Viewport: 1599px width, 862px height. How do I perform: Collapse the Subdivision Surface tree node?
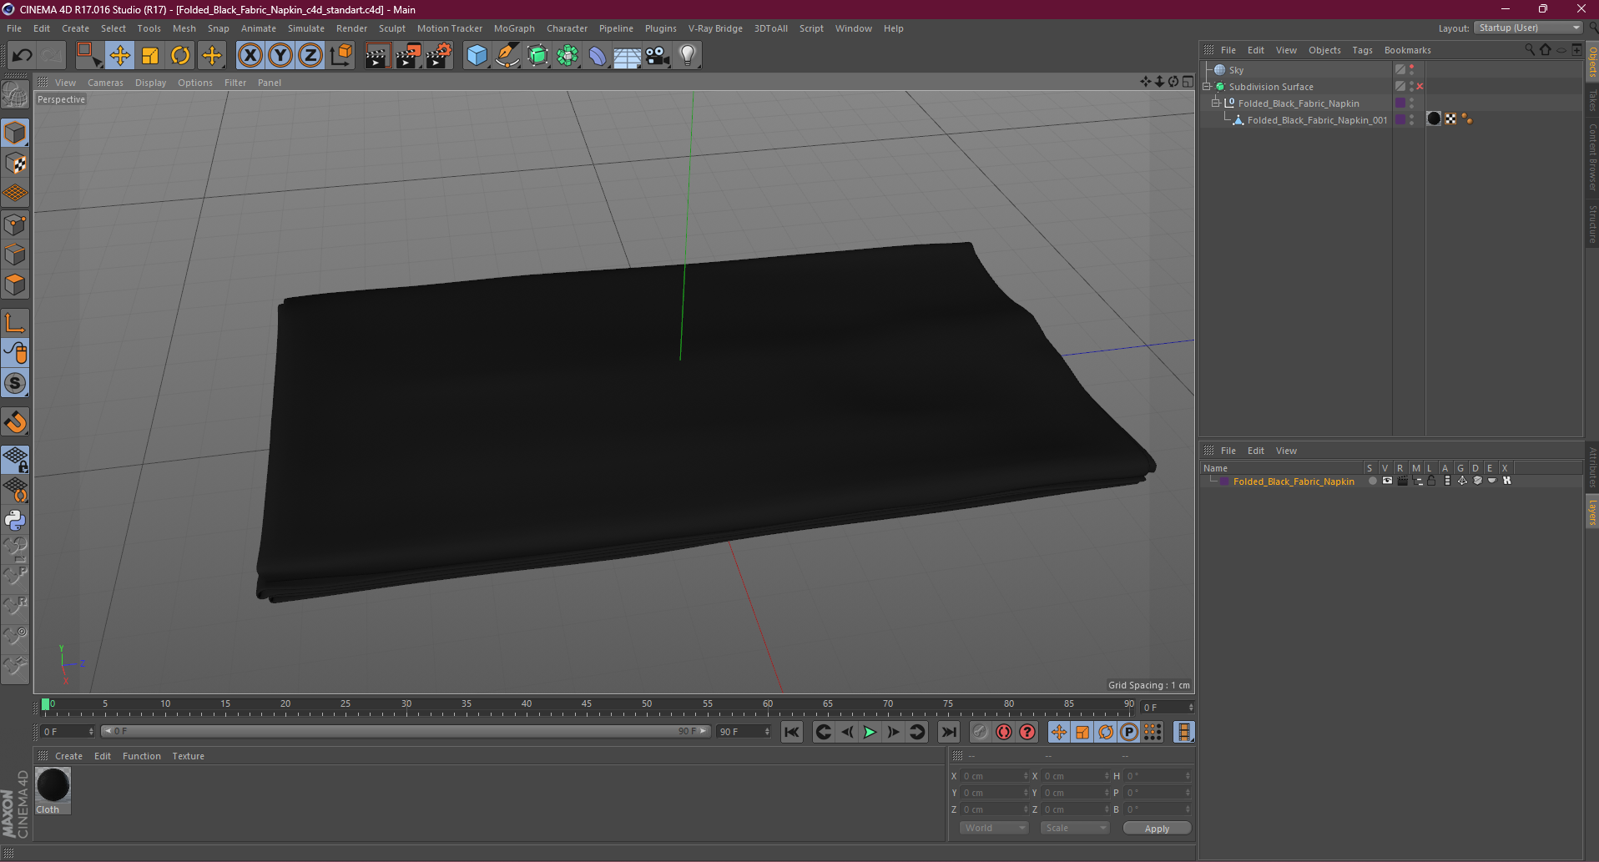(x=1207, y=87)
